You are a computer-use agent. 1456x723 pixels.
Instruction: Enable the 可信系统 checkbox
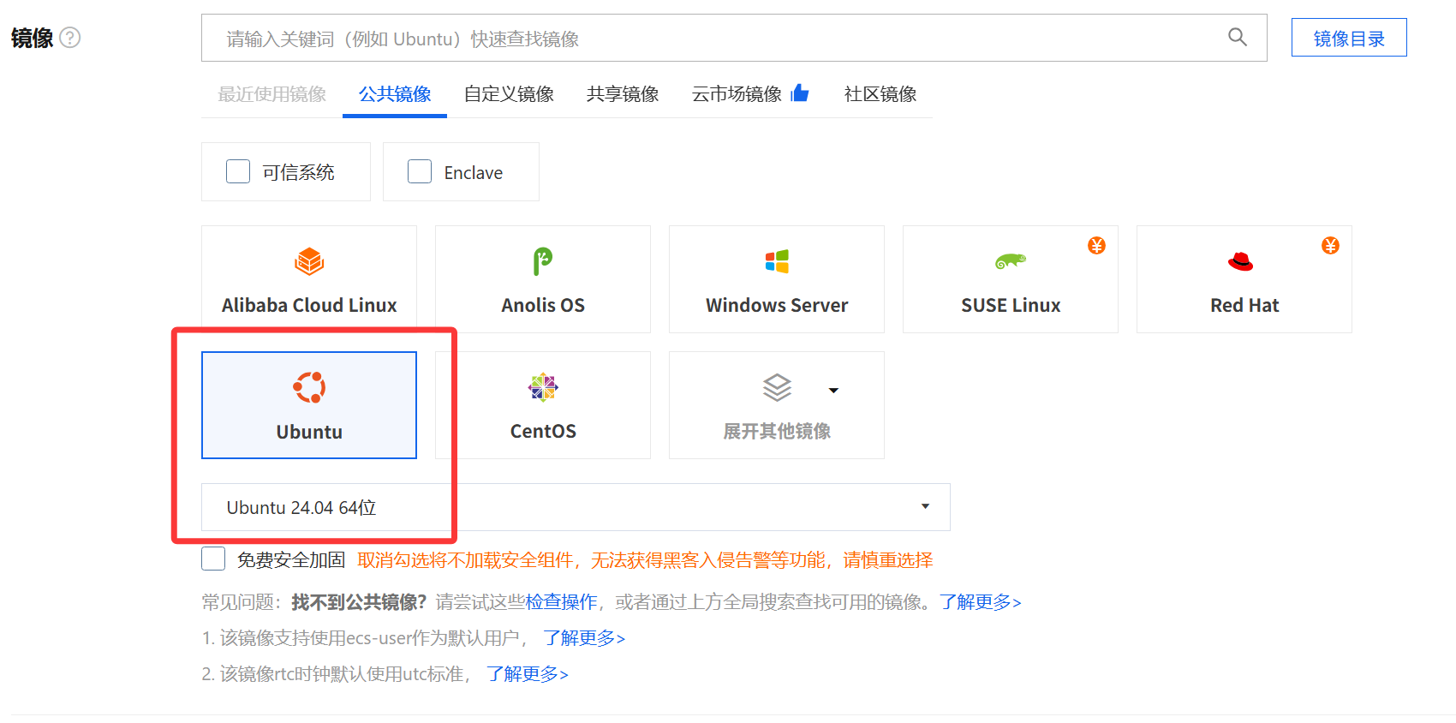coord(238,171)
